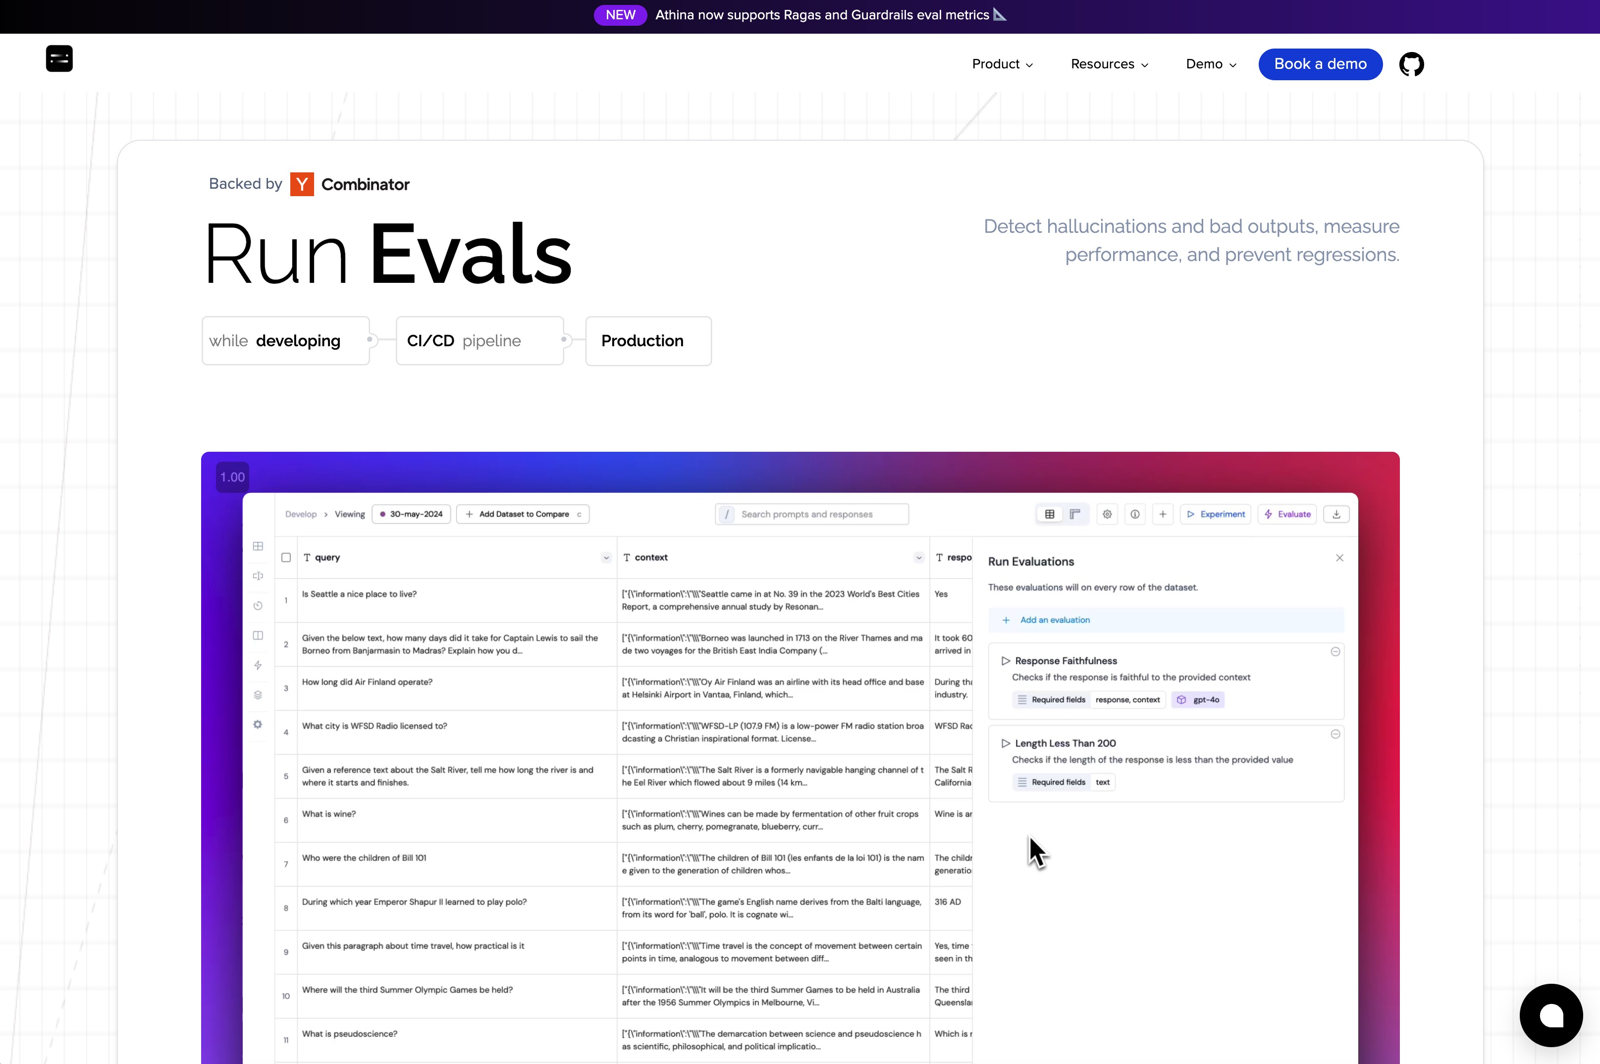
Task: Click the layers stack icon in sidebar
Action: click(258, 695)
